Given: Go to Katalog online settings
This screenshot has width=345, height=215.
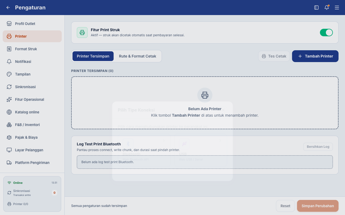Looking at the screenshot, I should click(x=32, y=112).
